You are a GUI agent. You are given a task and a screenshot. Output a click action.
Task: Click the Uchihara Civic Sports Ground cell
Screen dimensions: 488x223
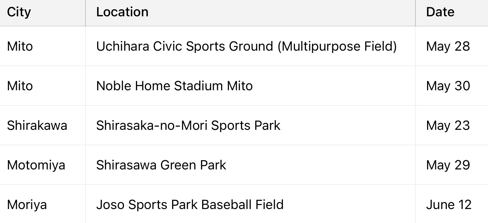click(x=246, y=46)
